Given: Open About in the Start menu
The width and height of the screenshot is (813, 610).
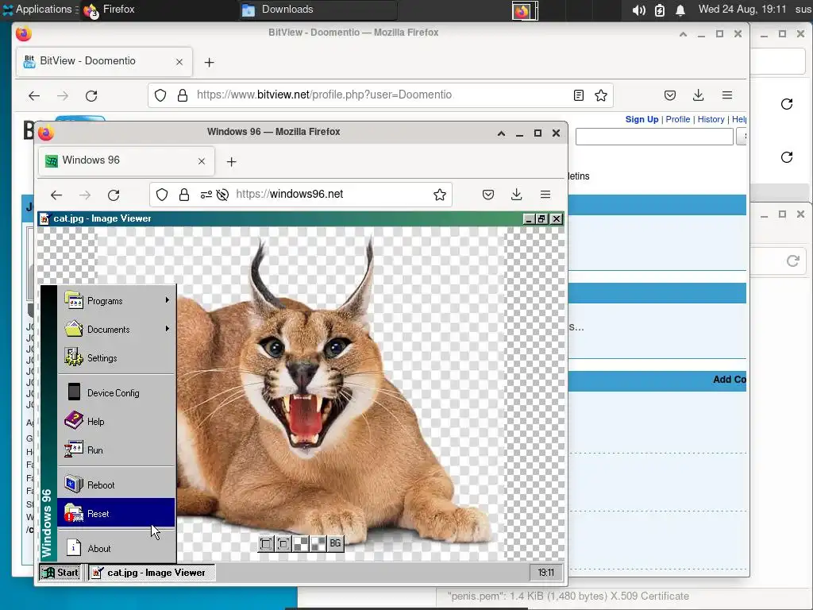Looking at the screenshot, I should tap(116, 548).
